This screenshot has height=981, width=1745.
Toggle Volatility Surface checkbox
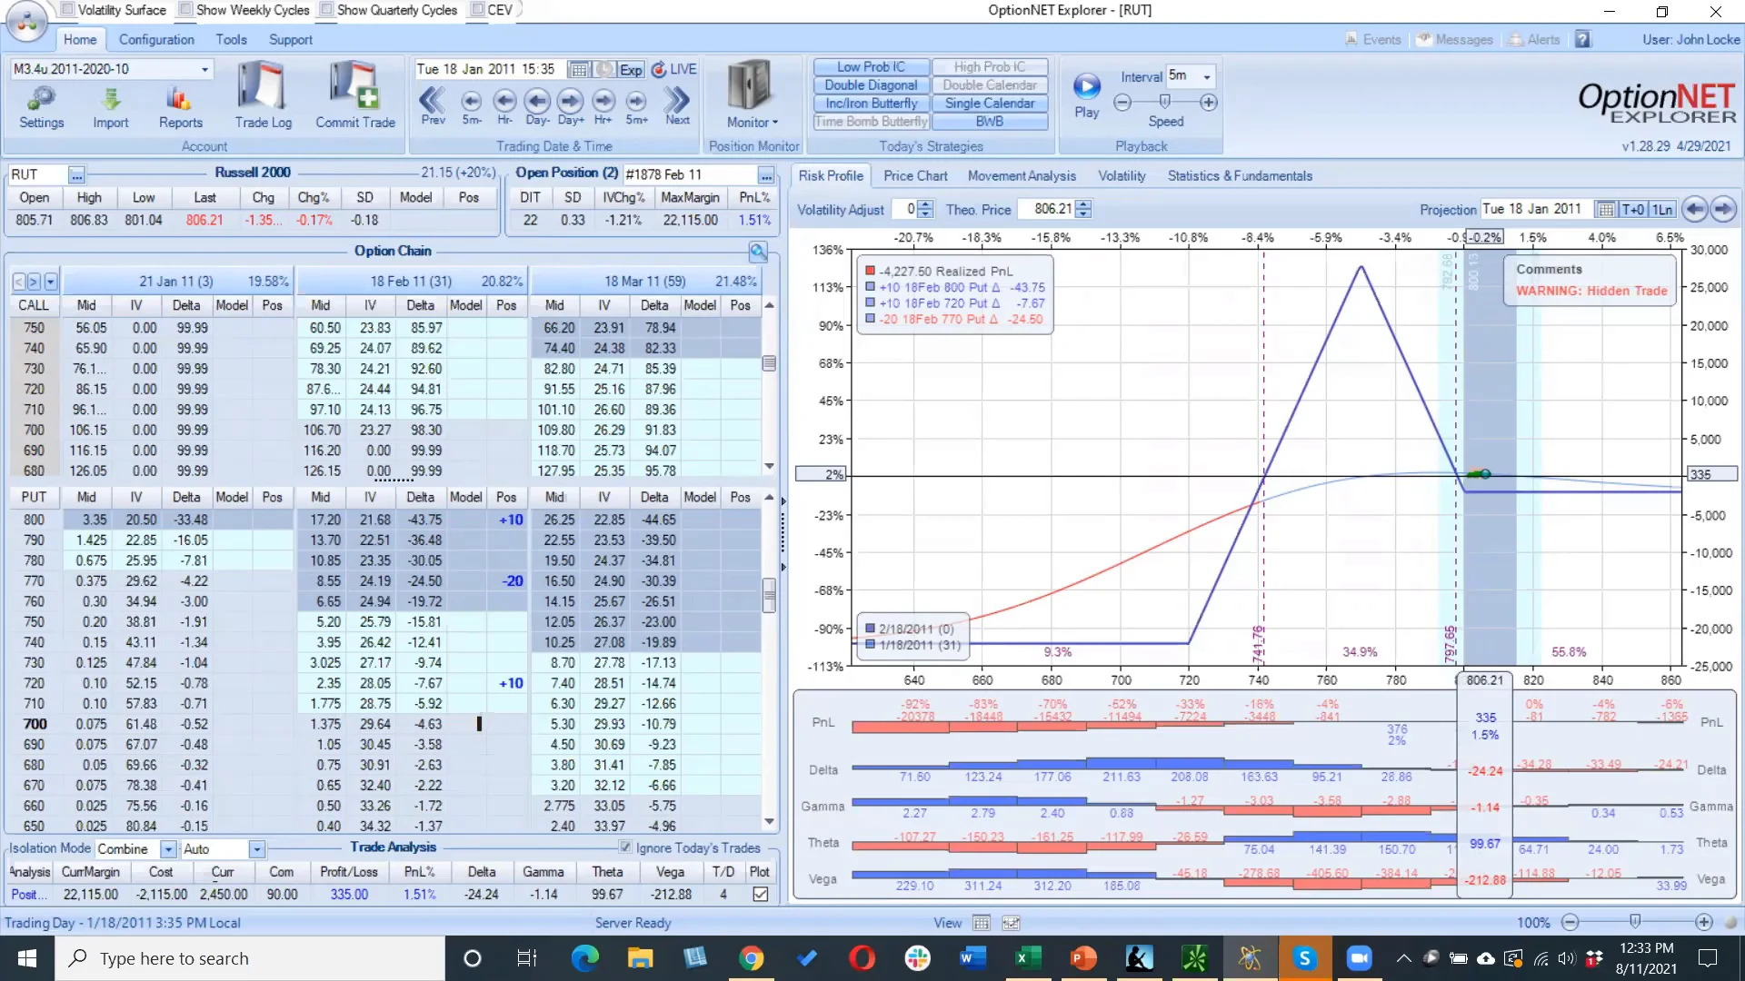[x=67, y=10]
